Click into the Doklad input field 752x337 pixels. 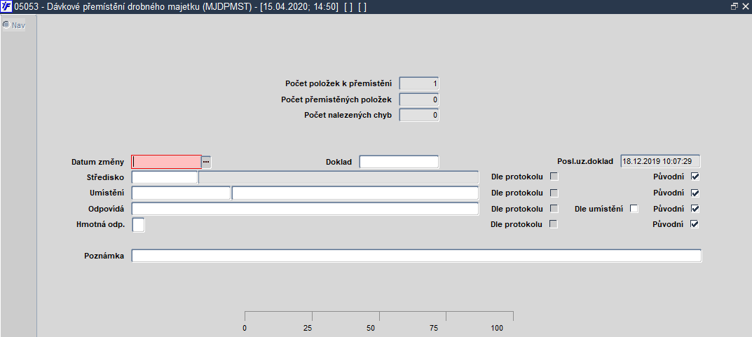click(x=399, y=162)
